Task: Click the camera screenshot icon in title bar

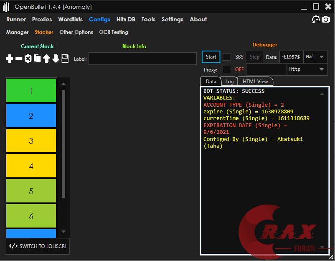Action: [x=325, y=19]
